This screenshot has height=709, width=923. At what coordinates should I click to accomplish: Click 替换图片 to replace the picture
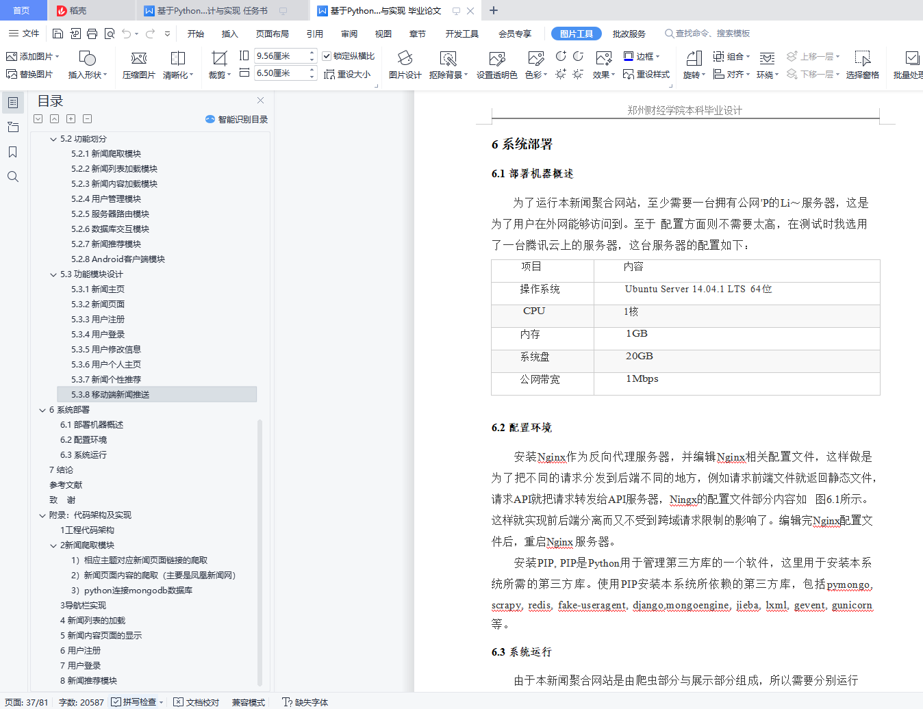pyautogui.click(x=29, y=74)
